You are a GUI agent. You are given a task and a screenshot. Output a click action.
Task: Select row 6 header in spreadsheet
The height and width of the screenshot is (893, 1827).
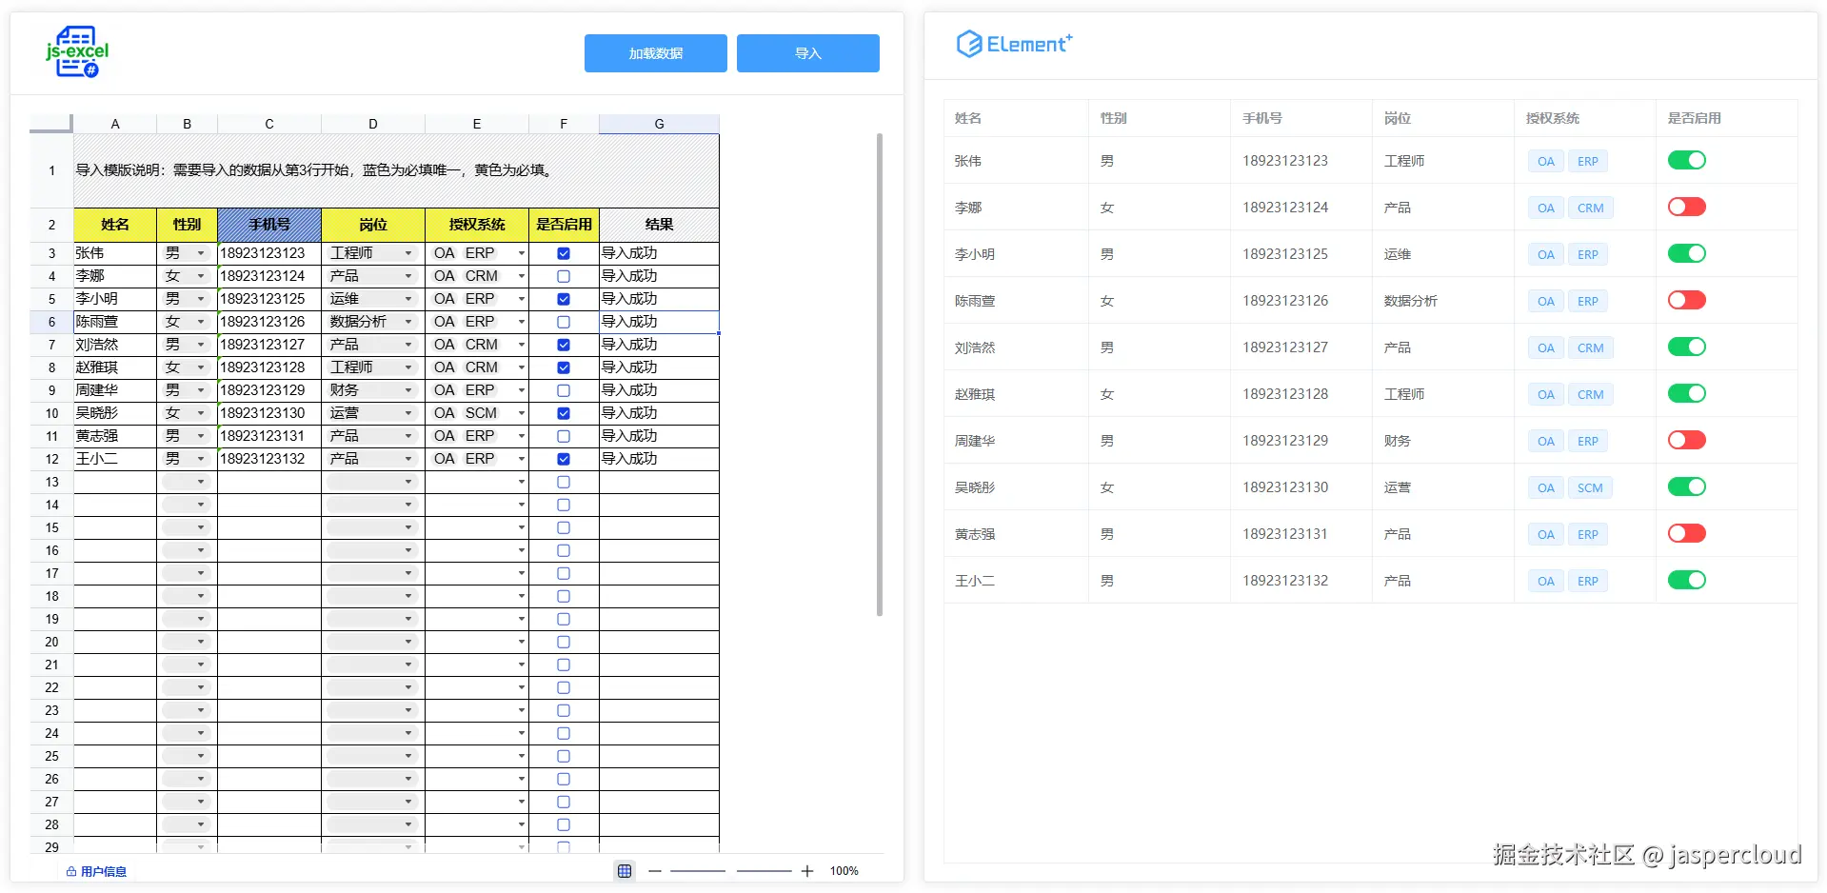click(x=51, y=322)
